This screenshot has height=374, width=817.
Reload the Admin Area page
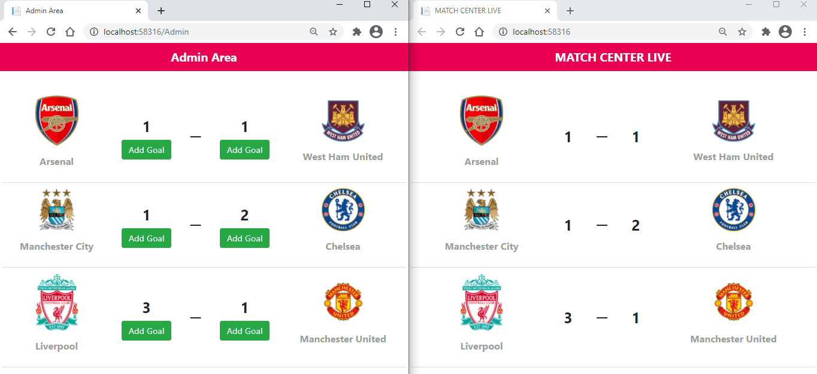[x=51, y=32]
